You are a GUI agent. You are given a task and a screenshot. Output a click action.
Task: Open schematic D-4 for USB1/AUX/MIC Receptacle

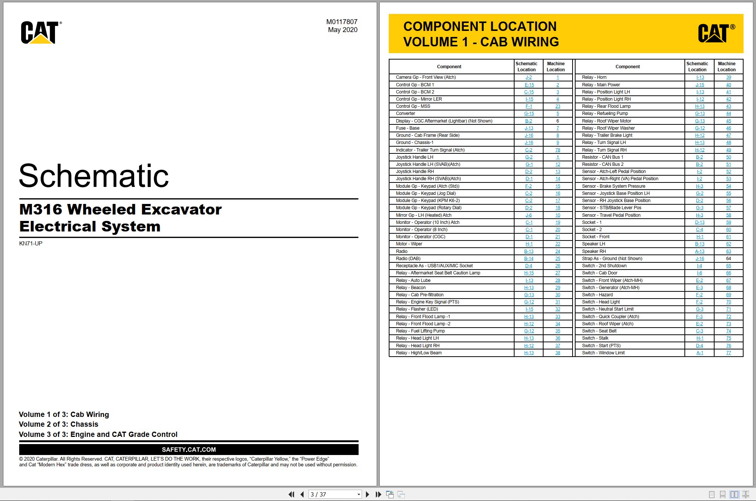[528, 266]
